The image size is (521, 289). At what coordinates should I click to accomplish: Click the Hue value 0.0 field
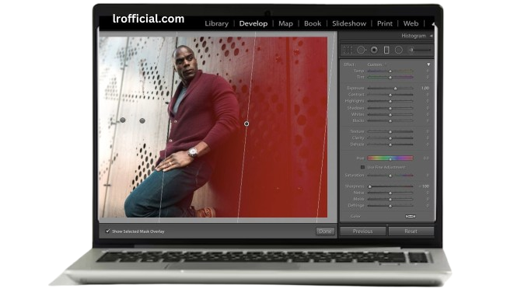[x=426, y=158]
